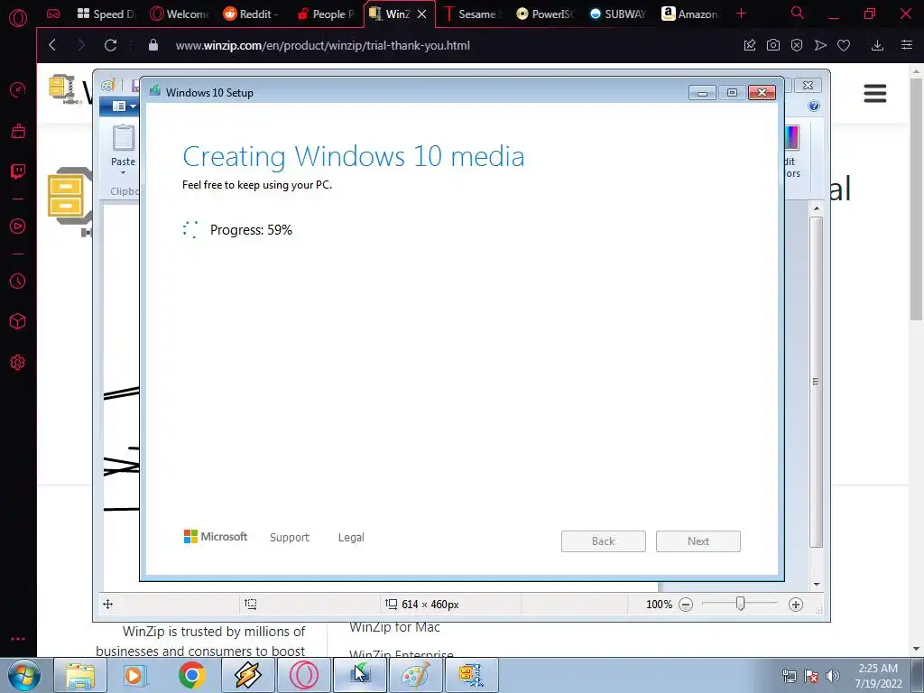Open the Player sidebar icon
Screen dimensions: 924x693
coord(18,226)
